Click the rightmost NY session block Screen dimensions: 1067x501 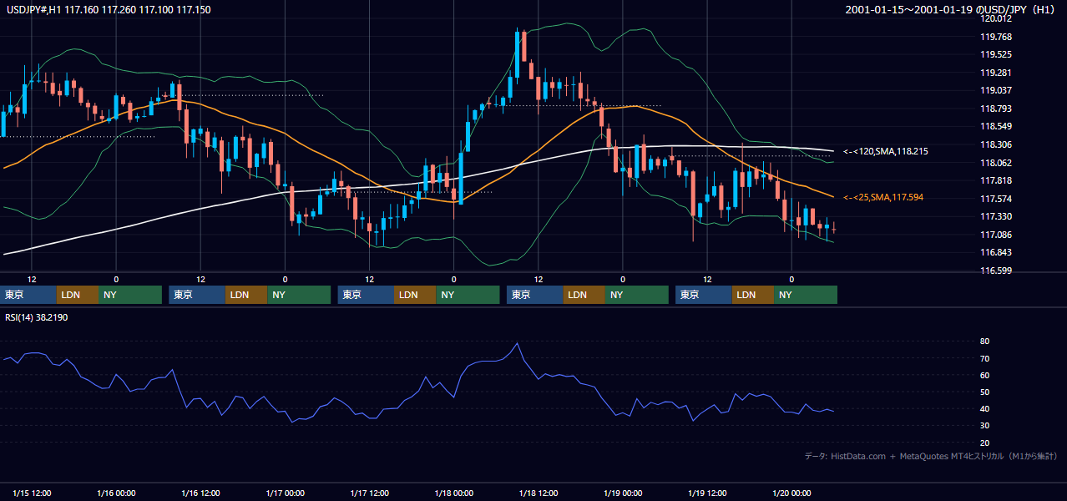click(x=806, y=295)
